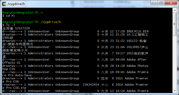Click the /cygdrive/h window title text
179x95 pixels.
pyautogui.click(x=16, y=4)
